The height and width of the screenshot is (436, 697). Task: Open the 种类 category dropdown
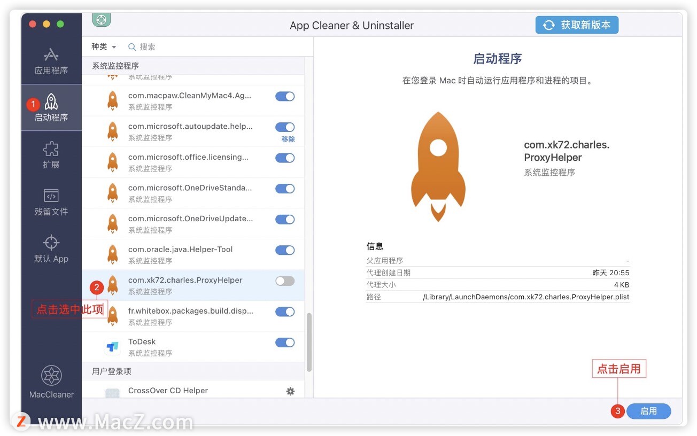104,47
